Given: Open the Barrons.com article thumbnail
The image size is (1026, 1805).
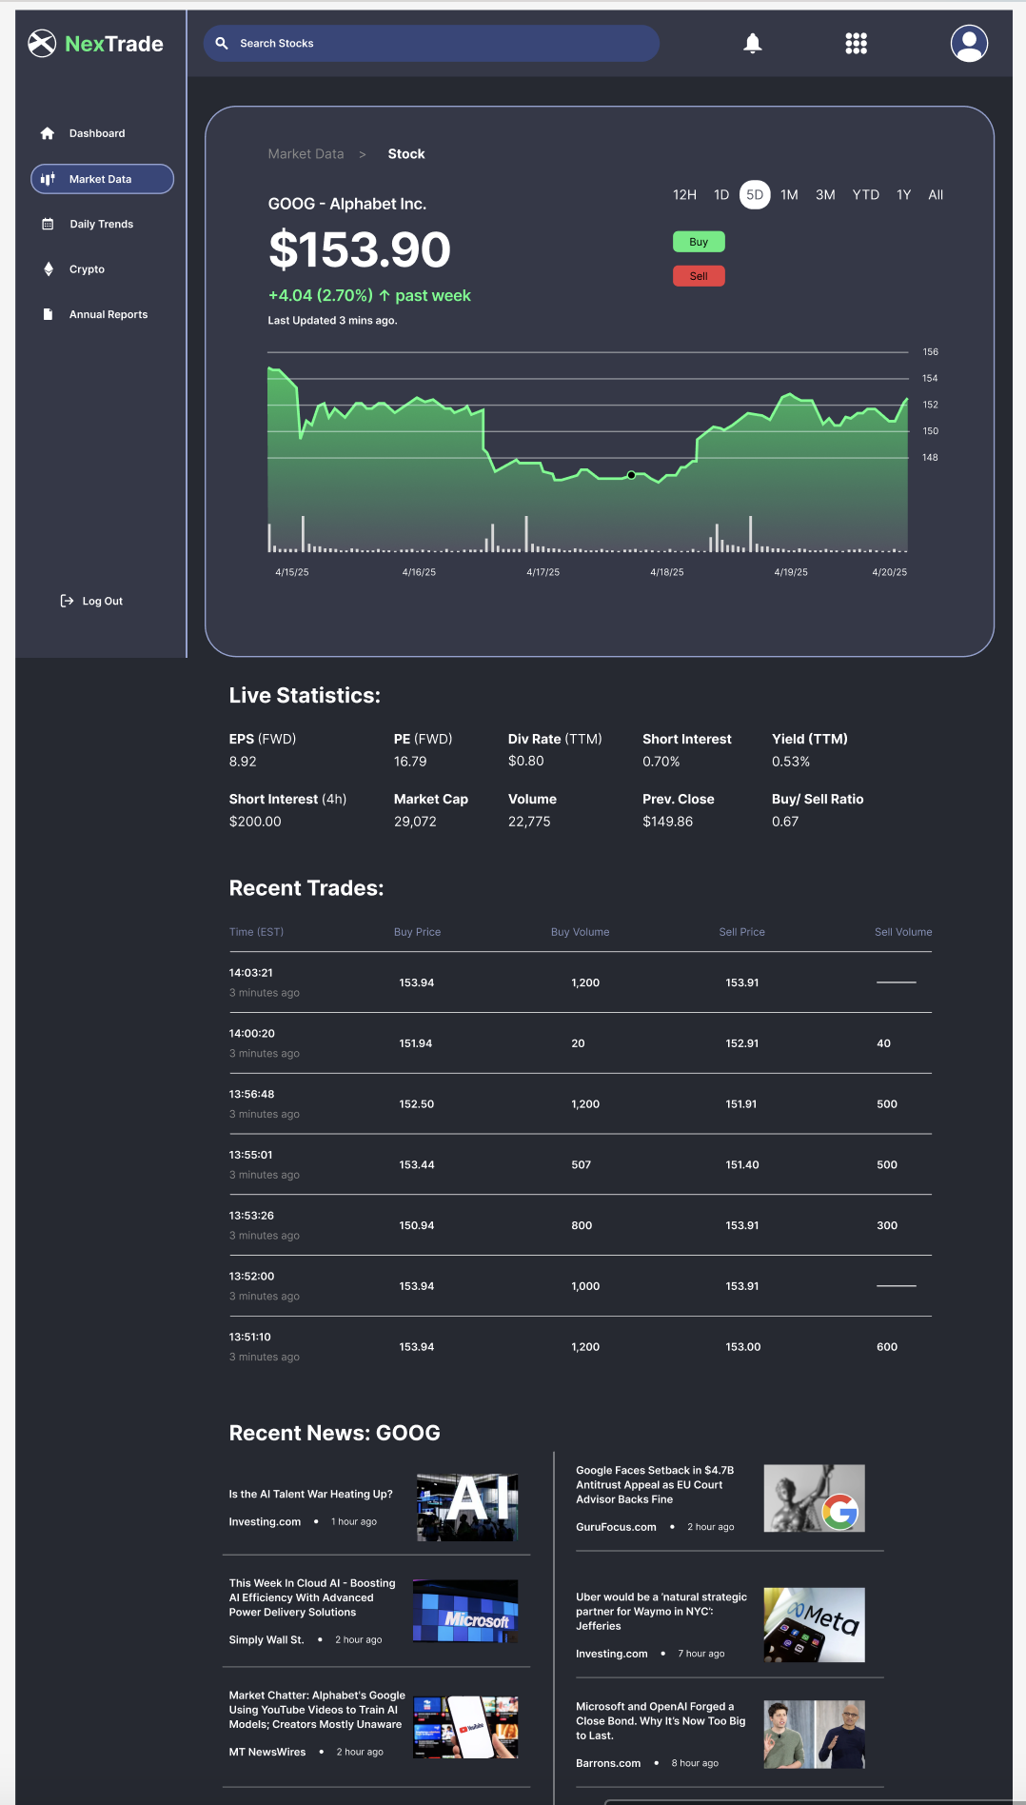Looking at the screenshot, I should (814, 1735).
